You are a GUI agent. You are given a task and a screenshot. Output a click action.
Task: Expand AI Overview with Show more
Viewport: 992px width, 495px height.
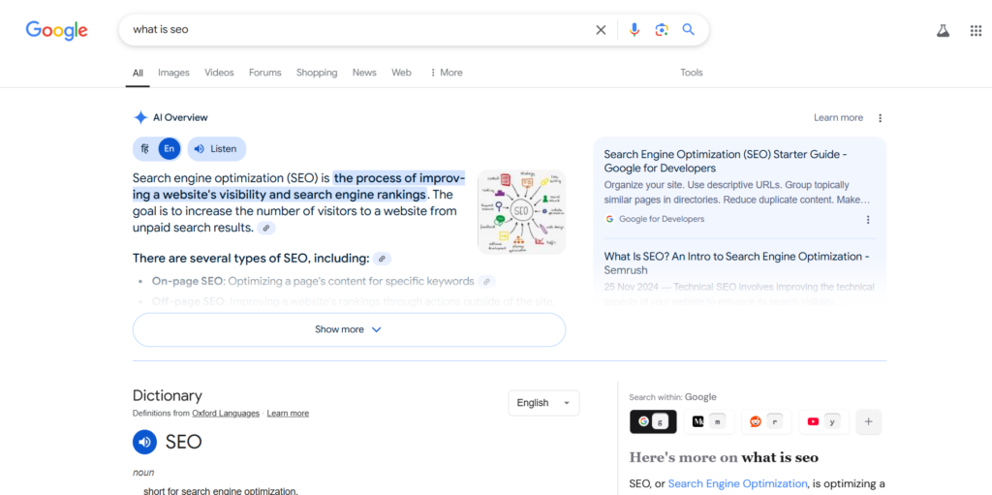349,329
